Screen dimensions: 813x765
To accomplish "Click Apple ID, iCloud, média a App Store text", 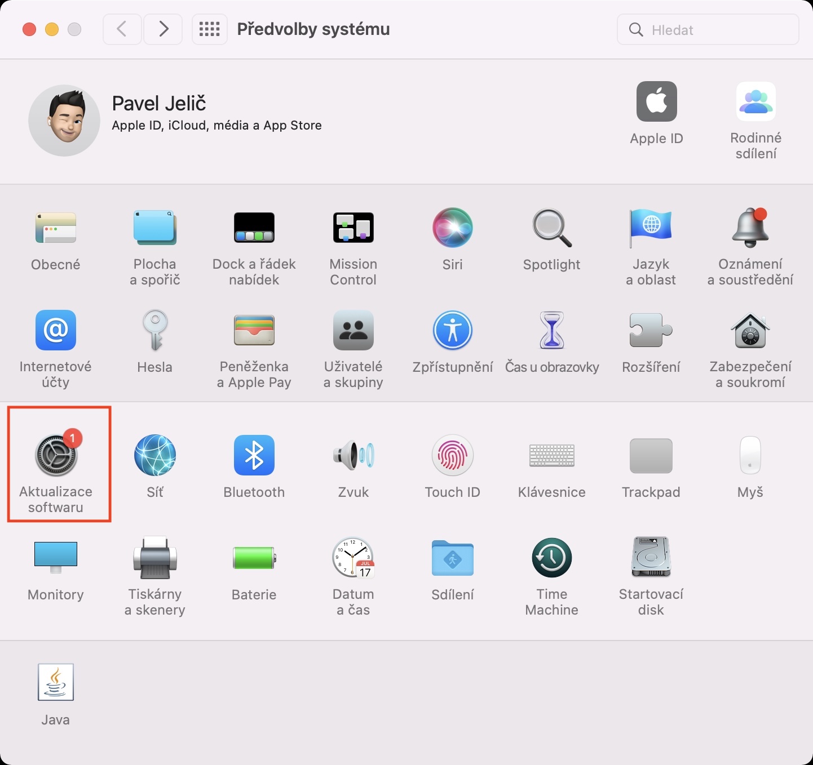I will click(217, 125).
